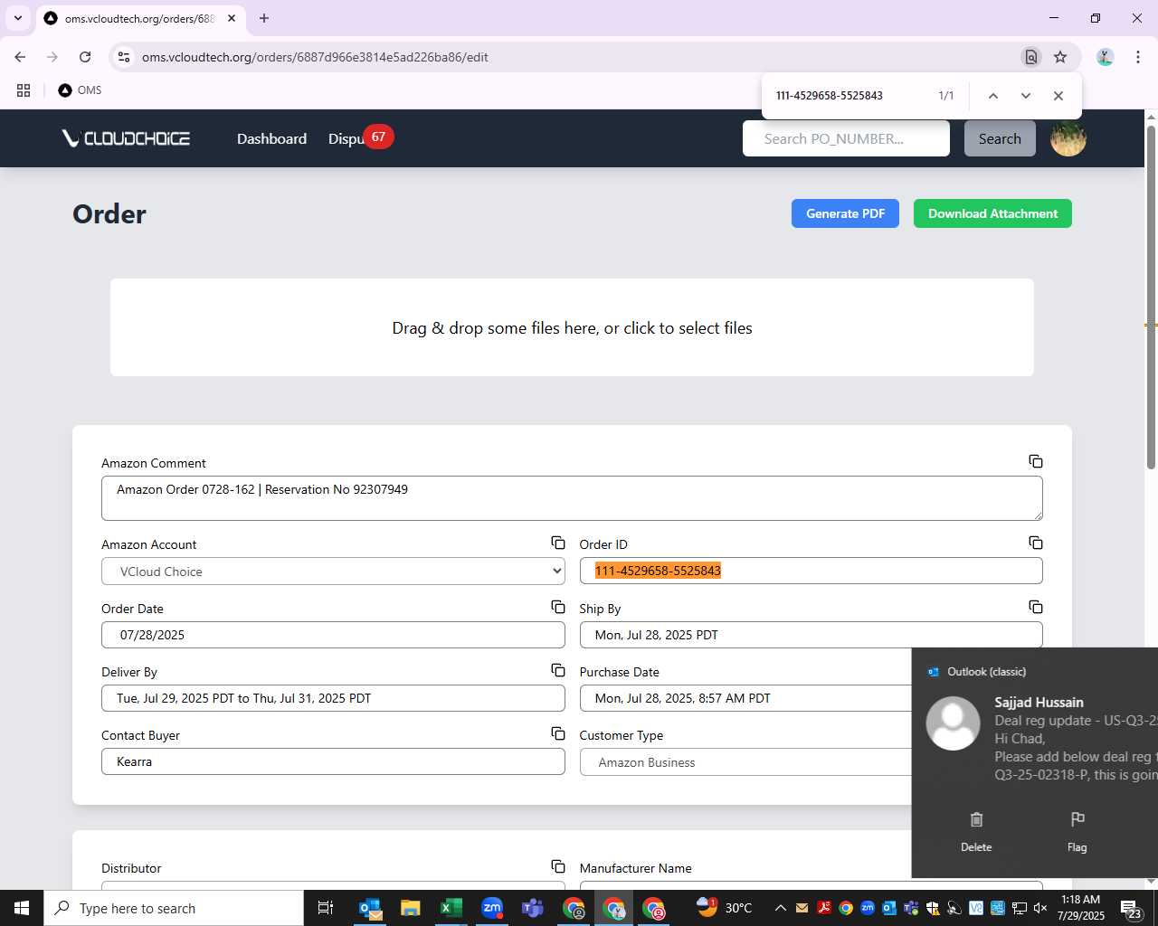The width and height of the screenshot is (1158, 926).
Task: Click the CloudChoice logo
Action: coord(125,138)
